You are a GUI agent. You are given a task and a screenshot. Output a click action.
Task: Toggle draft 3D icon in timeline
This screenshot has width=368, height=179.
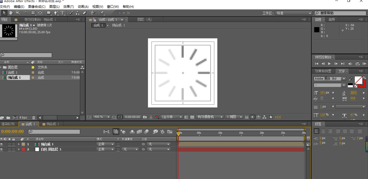point(123,132)
